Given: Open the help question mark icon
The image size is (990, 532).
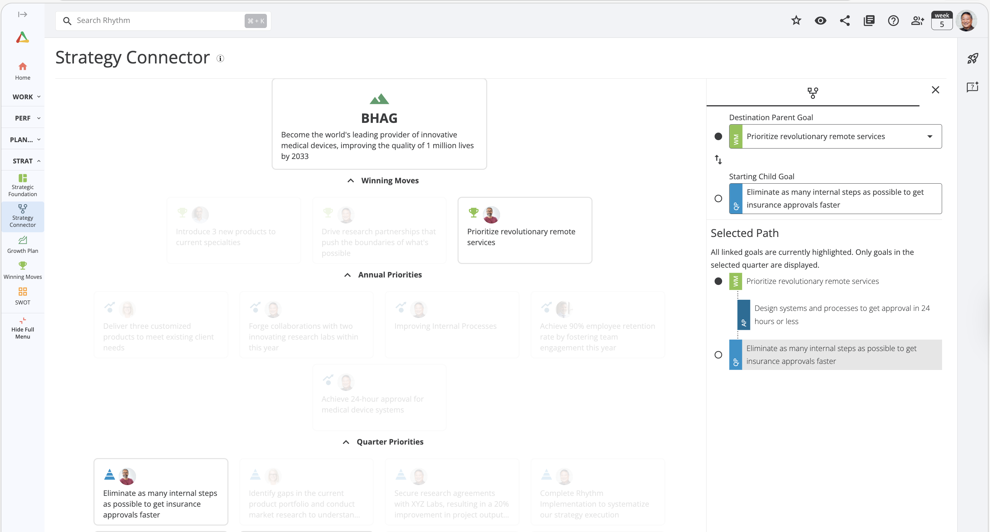Looking at the screenshot, I should tap(893, 20).
